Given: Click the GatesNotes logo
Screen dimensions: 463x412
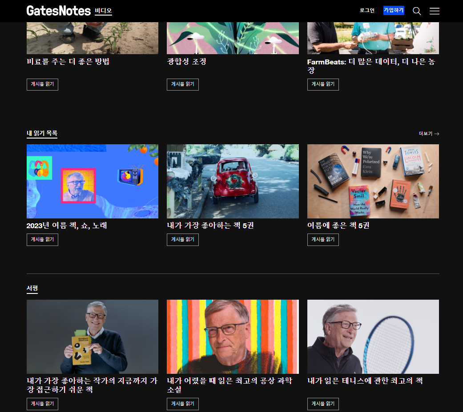Looking at the screenshot, I should pos(59,10).
